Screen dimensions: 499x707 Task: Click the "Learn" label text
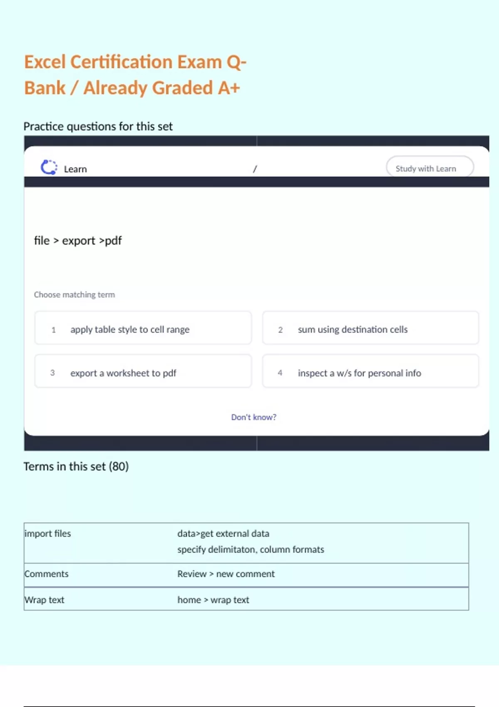pyautogui.click(x=75, y=169)
